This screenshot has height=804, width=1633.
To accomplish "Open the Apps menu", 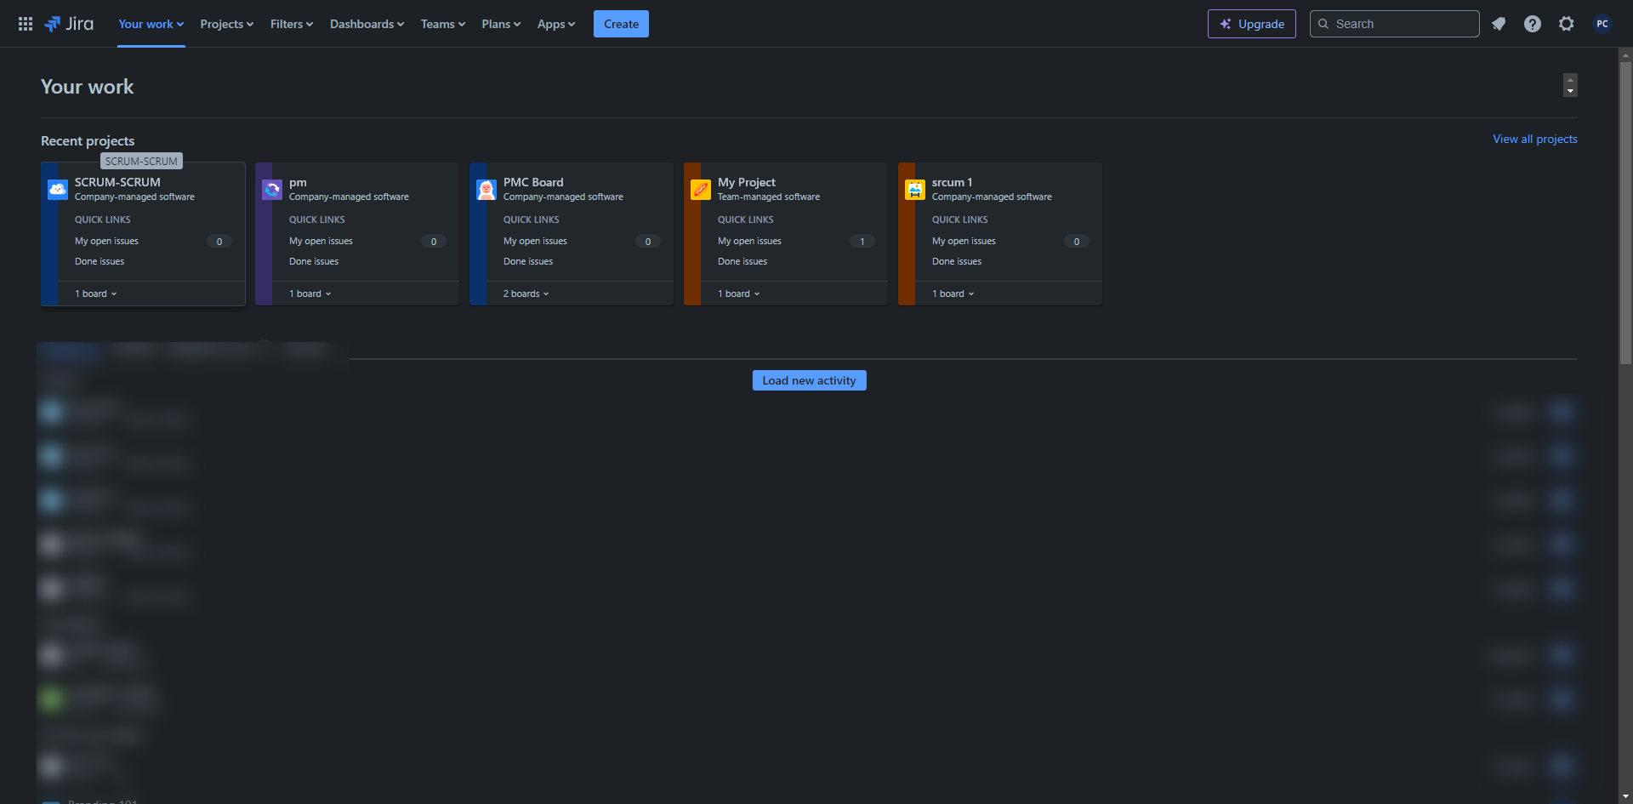I will point(556,24).
